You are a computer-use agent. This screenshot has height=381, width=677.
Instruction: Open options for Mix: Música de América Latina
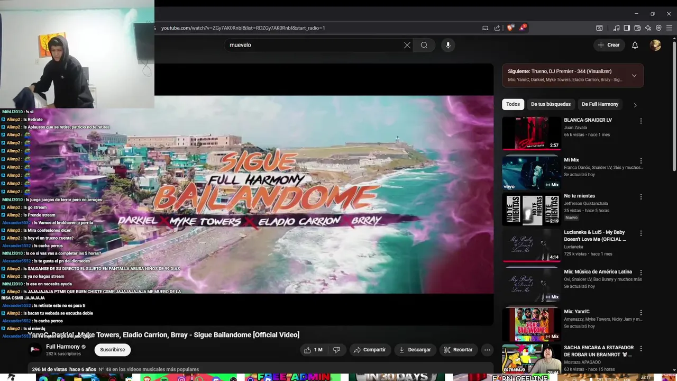[x=641, y=273]
